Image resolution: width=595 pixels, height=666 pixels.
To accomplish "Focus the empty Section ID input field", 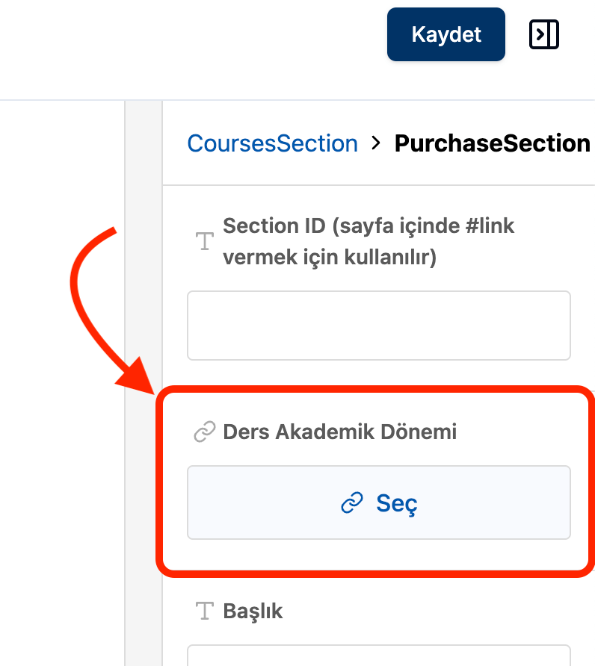I will pyautogui.click(x=378, y=326).
